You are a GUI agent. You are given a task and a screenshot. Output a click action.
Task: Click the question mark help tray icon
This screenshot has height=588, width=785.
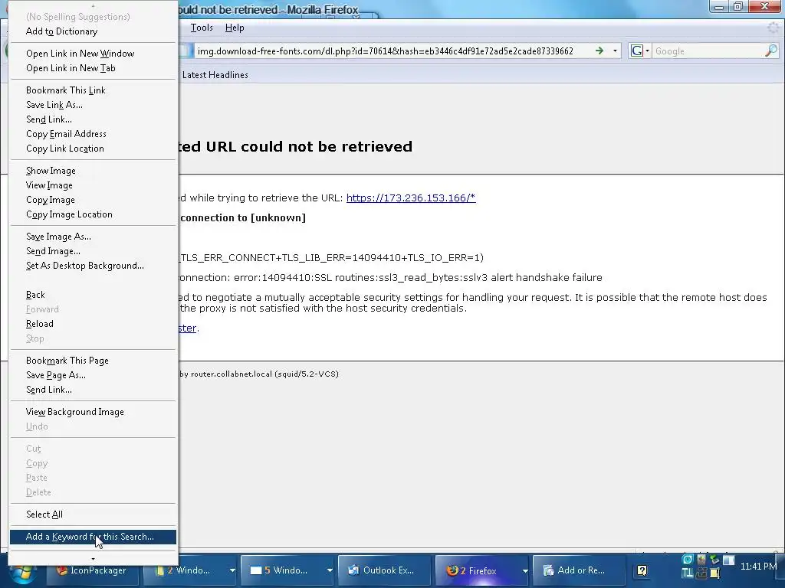tap(642, 570)
